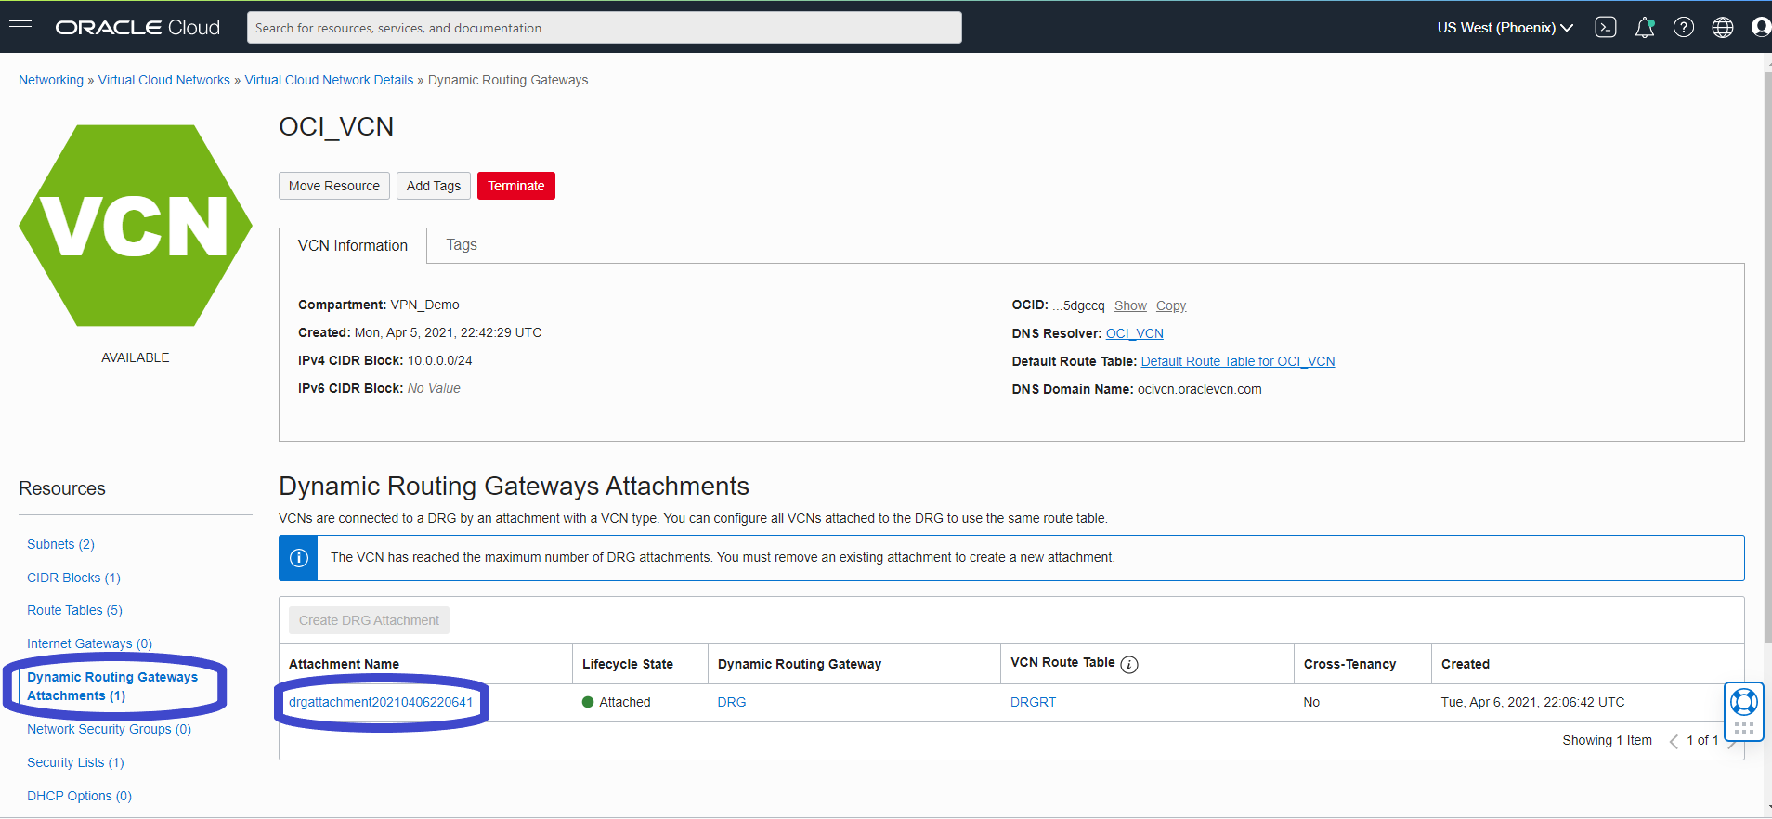Image resolution: width=1772 pixels, height=819 pixels.
Task: Open the language globe menu
Action: point(1722,28)
